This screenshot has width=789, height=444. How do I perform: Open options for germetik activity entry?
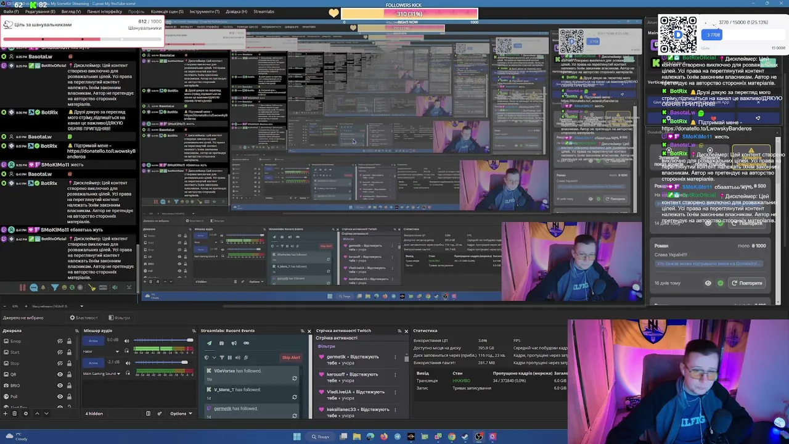tap(395, 357)
